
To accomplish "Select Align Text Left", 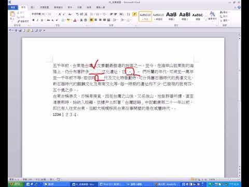I will [91, 20].
